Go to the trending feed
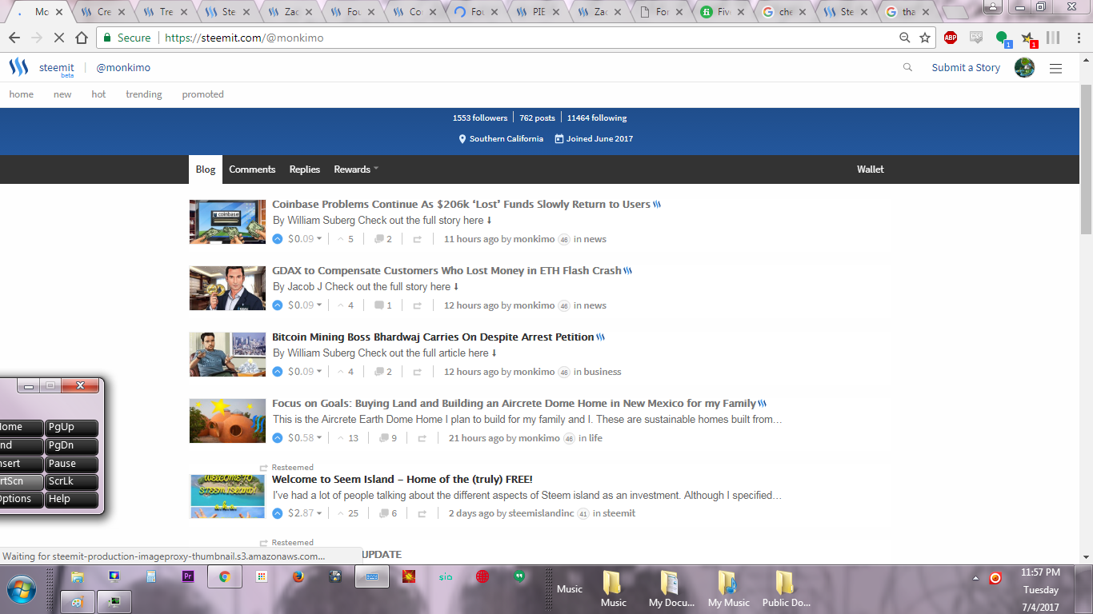Screen dimensions: 1093x614 [x=144, y=94]
